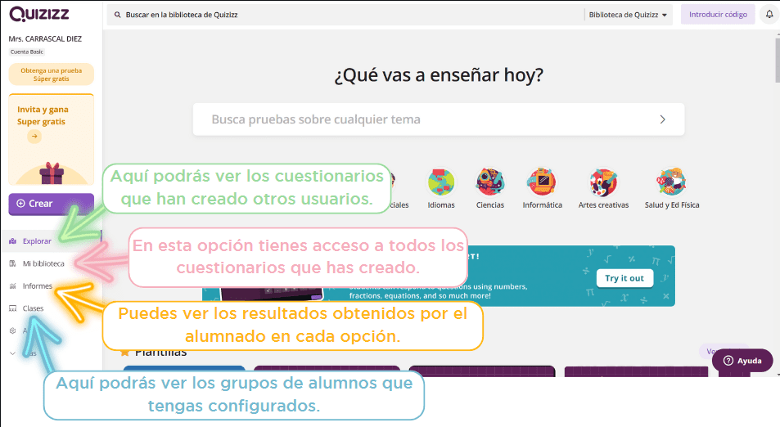Click the Quizizz logo

[x=39, y=15]
